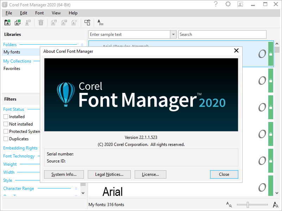Expand the Character Range filter section
Screen dimensions: 282x211
[76, 188]
